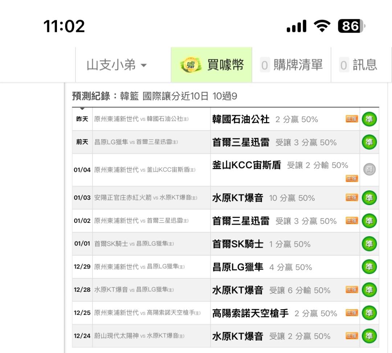This screenshot has width=392, height=353.
Task: Click the pick 水原KT爆音 受讓 6 分輸
Action: pyautogui.click(x=271, y=290)
